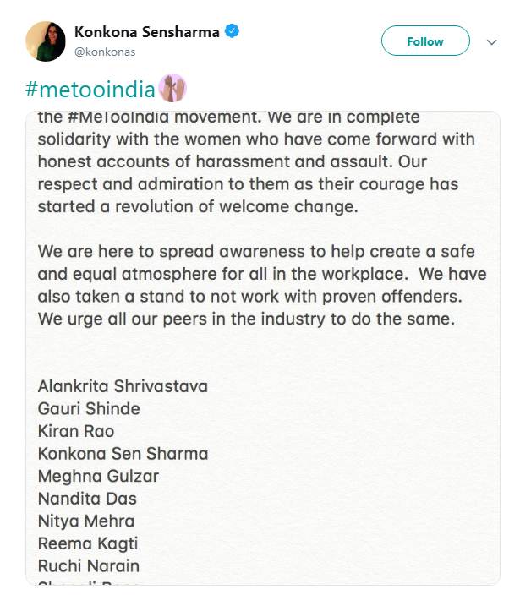The width and height of the screenshot is (520, 595).
Task: Click the name Nandita Das in the list
Action: click(x=87, y=499)
